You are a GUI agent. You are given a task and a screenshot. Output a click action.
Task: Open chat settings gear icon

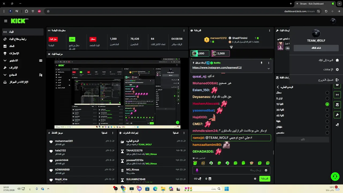click(x=255, y=179)
